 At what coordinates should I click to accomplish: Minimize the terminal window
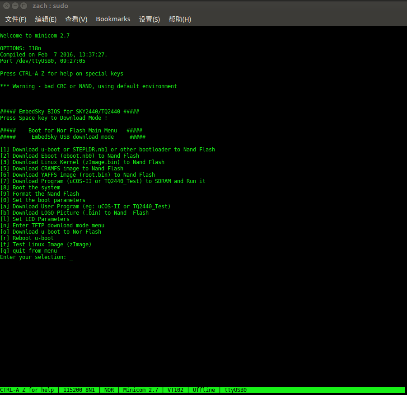[x=15, y=6]
